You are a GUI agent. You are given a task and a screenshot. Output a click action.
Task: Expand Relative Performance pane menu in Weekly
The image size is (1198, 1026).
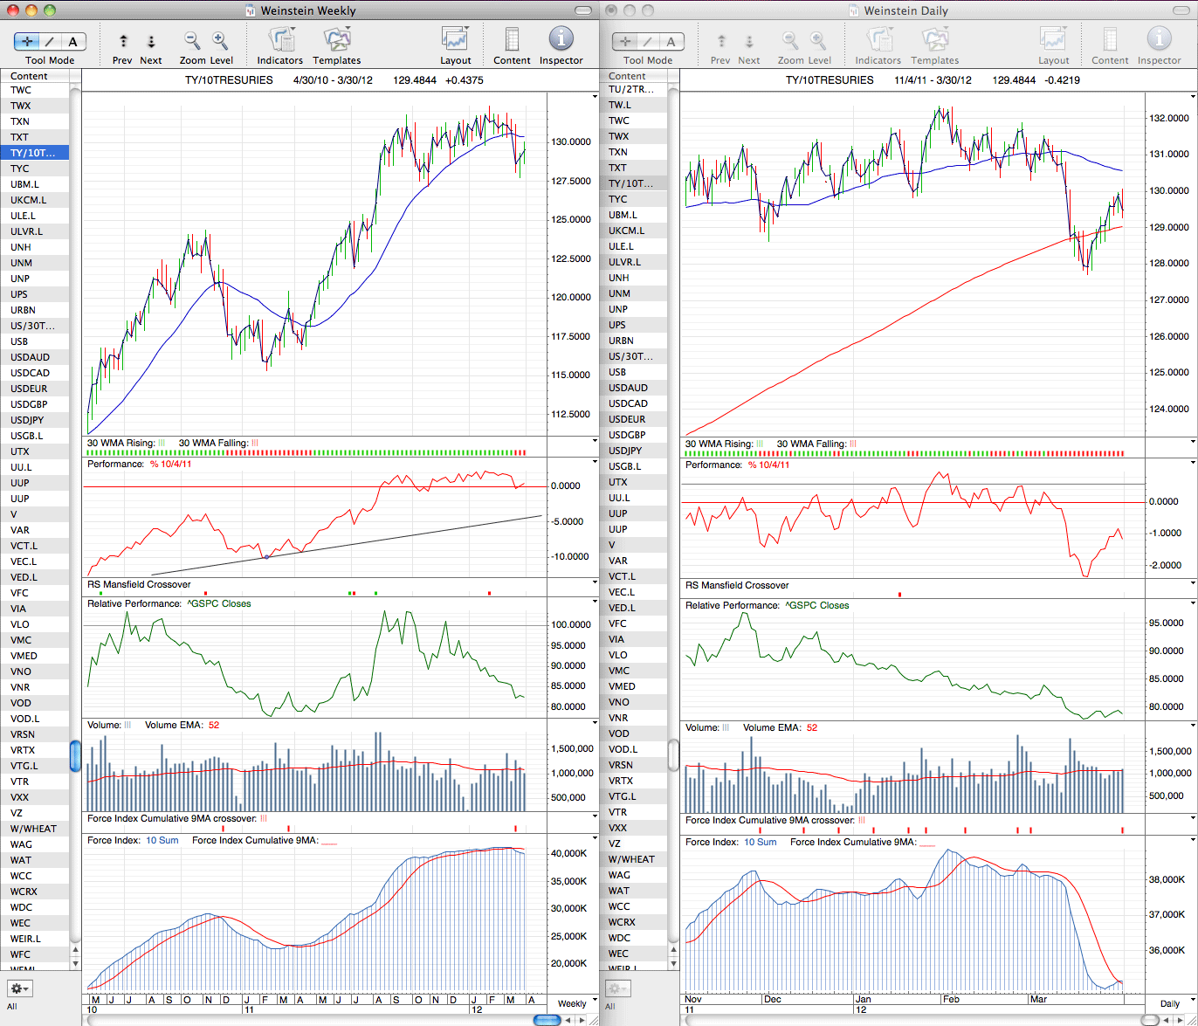coord(596,602)
